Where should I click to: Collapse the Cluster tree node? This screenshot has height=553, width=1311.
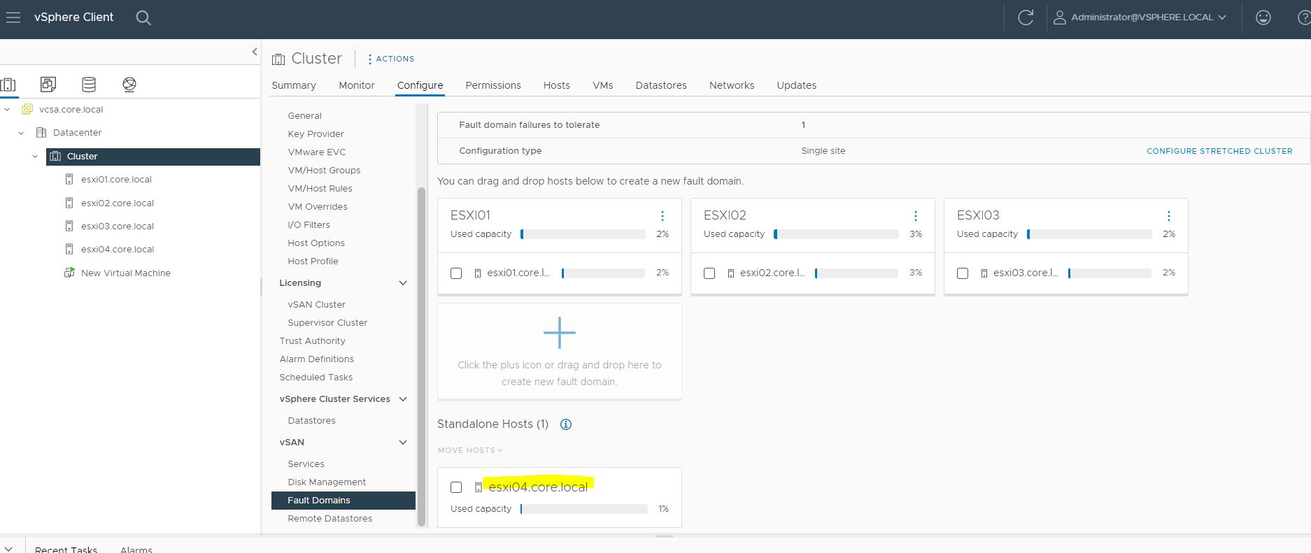[x=35, y=157]
